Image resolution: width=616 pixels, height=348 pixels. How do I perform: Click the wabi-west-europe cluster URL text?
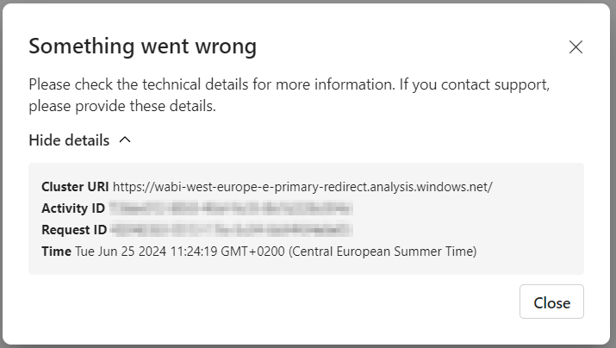coord(302,186)
